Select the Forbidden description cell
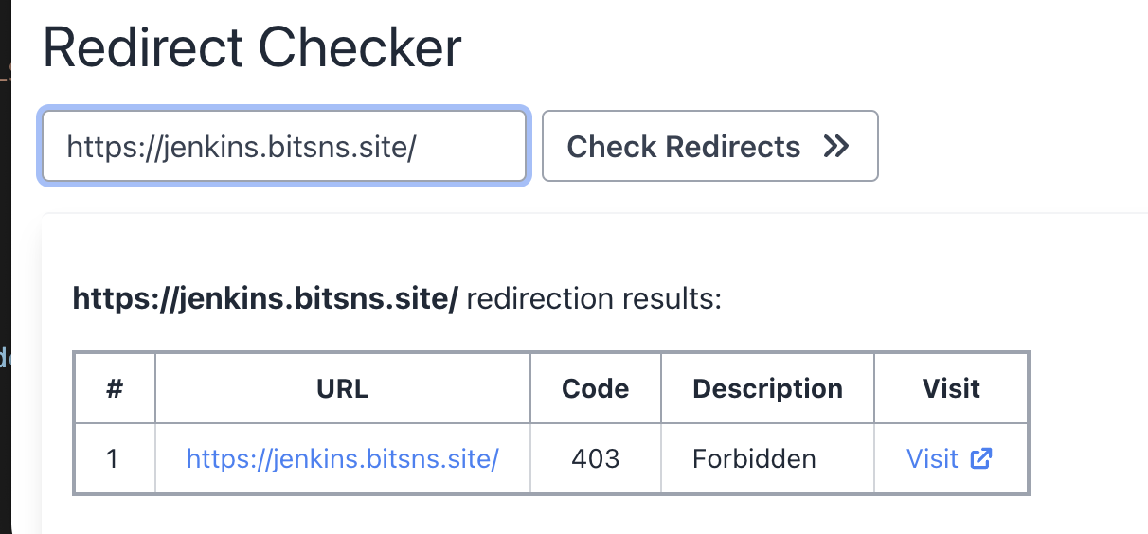 tap(767, 459)
